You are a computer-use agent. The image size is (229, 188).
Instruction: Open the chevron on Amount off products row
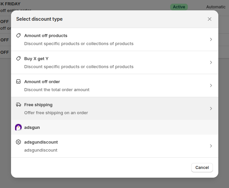(x=211, y=39)
